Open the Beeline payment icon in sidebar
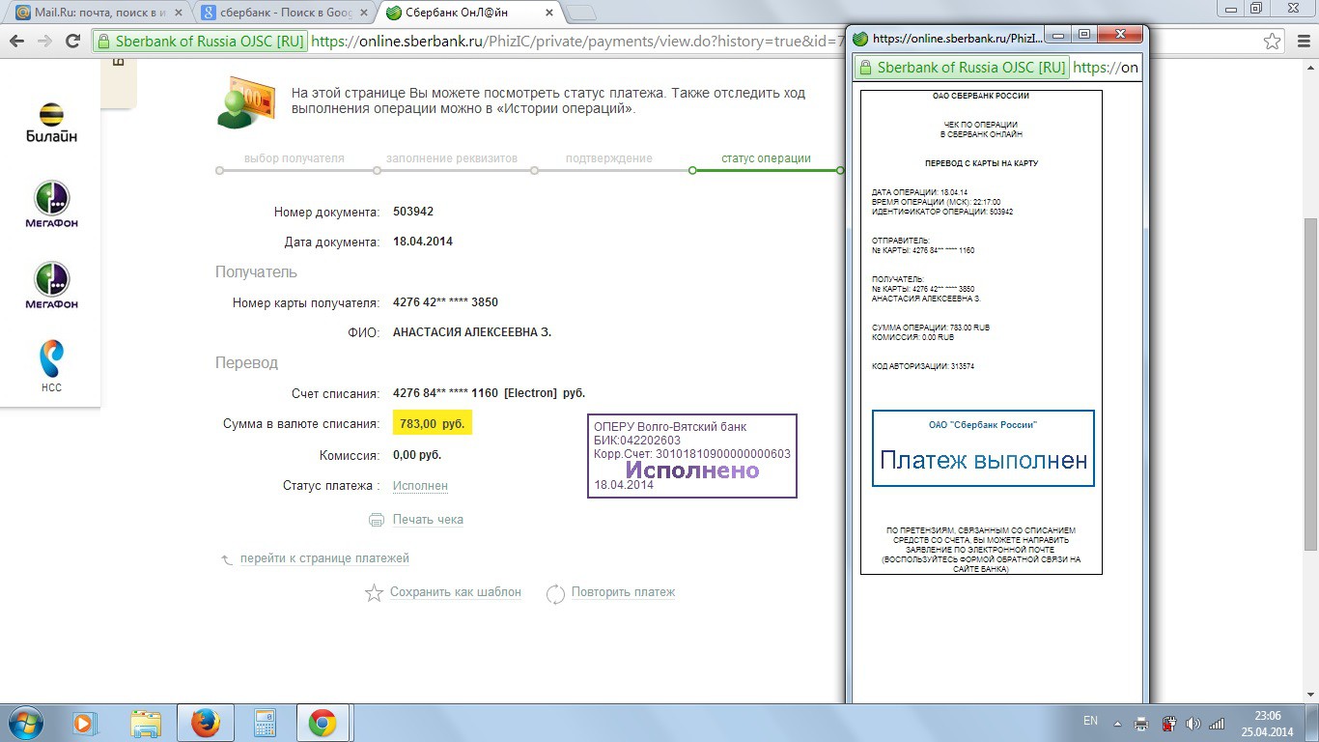This screenshot has width=1319, height=742. click(x=51, y=123)
